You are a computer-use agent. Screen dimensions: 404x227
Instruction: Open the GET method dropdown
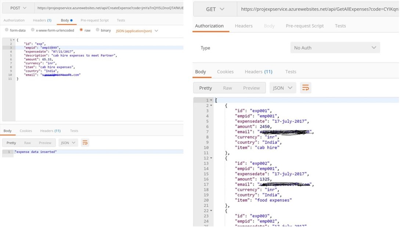(x=214, y=9)
